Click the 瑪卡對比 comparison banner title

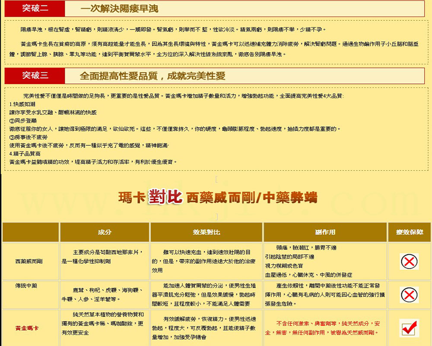click(217, 198)
